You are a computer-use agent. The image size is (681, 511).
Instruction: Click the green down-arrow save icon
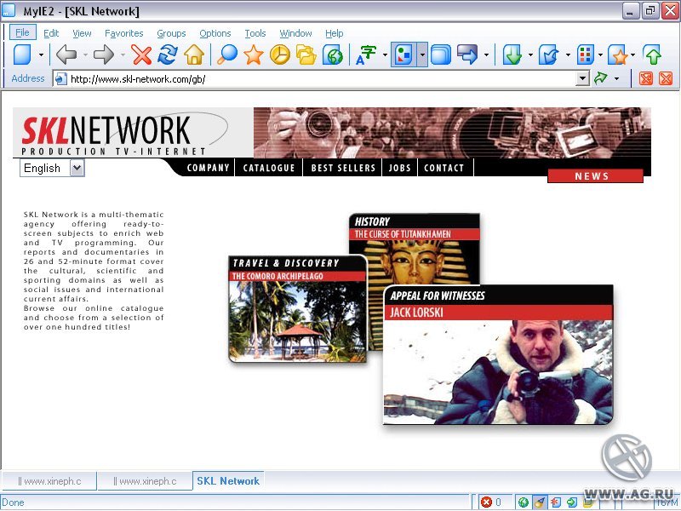click(512, 55)
